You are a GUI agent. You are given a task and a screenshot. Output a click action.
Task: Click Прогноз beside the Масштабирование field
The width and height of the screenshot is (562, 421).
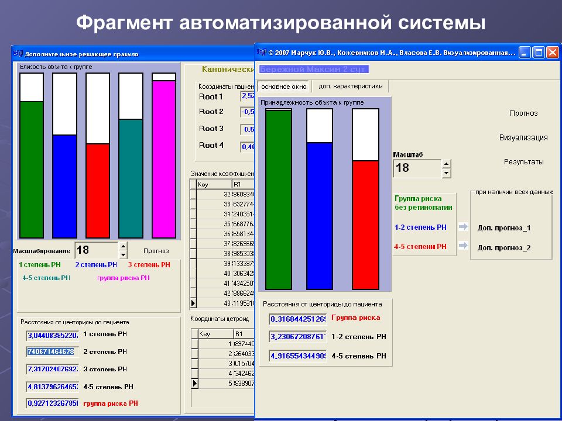click(156, 251)
